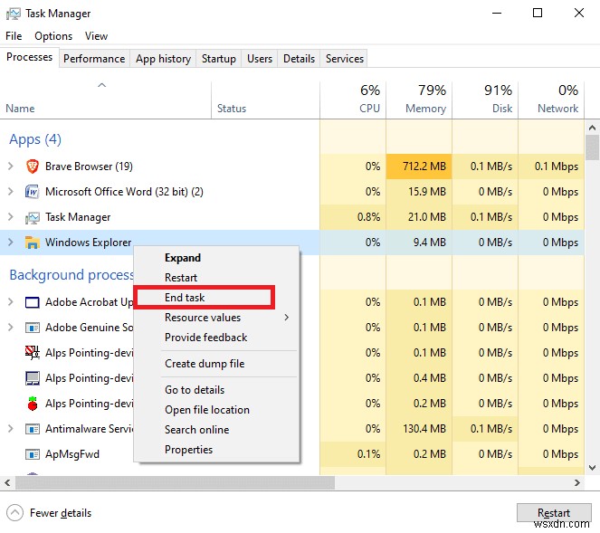Click the horizontal scrollbar thumb
The image size is (600, 533).
click(x=176, y=483)
